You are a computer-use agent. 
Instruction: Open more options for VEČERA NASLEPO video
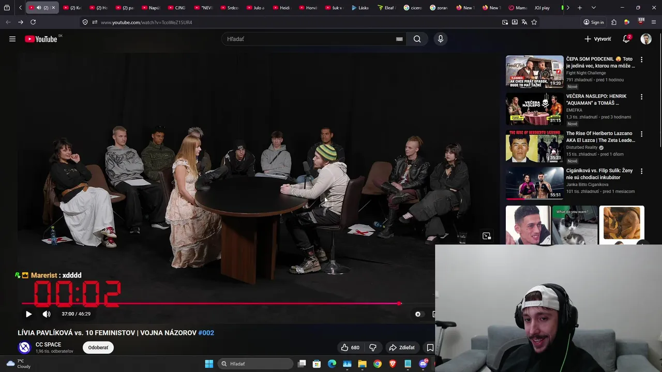[641, 97]
